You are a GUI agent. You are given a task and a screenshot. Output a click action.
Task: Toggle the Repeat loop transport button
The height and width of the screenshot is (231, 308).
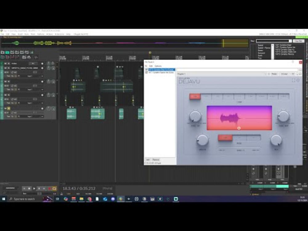tap(54, 188)
